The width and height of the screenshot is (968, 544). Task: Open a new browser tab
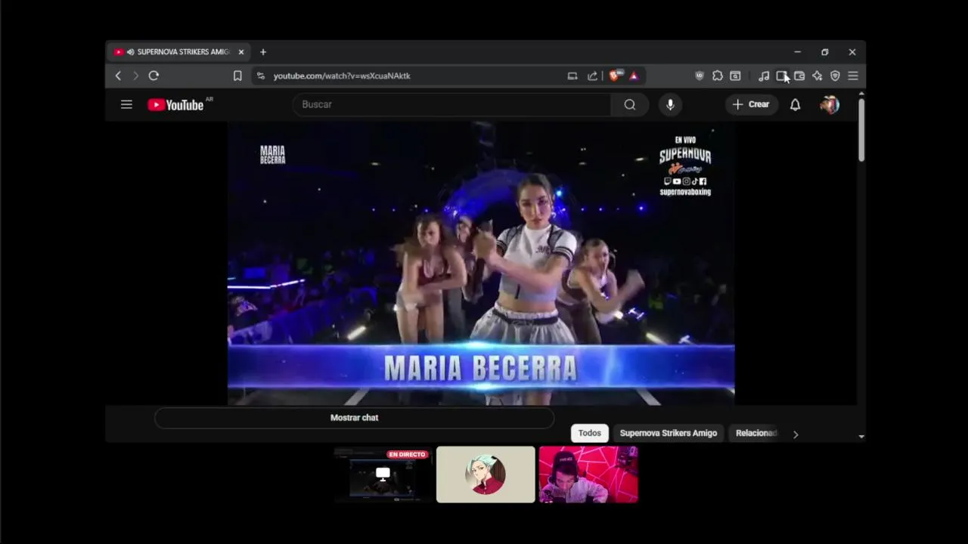263,52
